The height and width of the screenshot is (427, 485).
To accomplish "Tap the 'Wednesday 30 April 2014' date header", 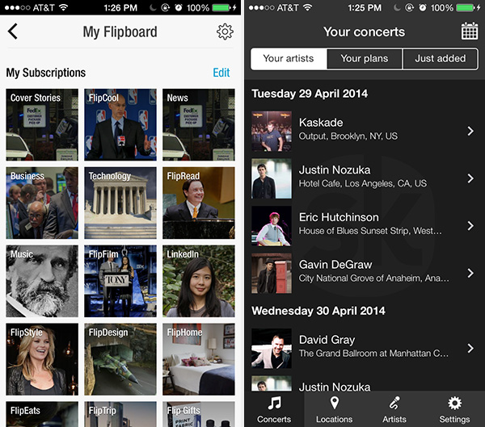I will point(318,311).
